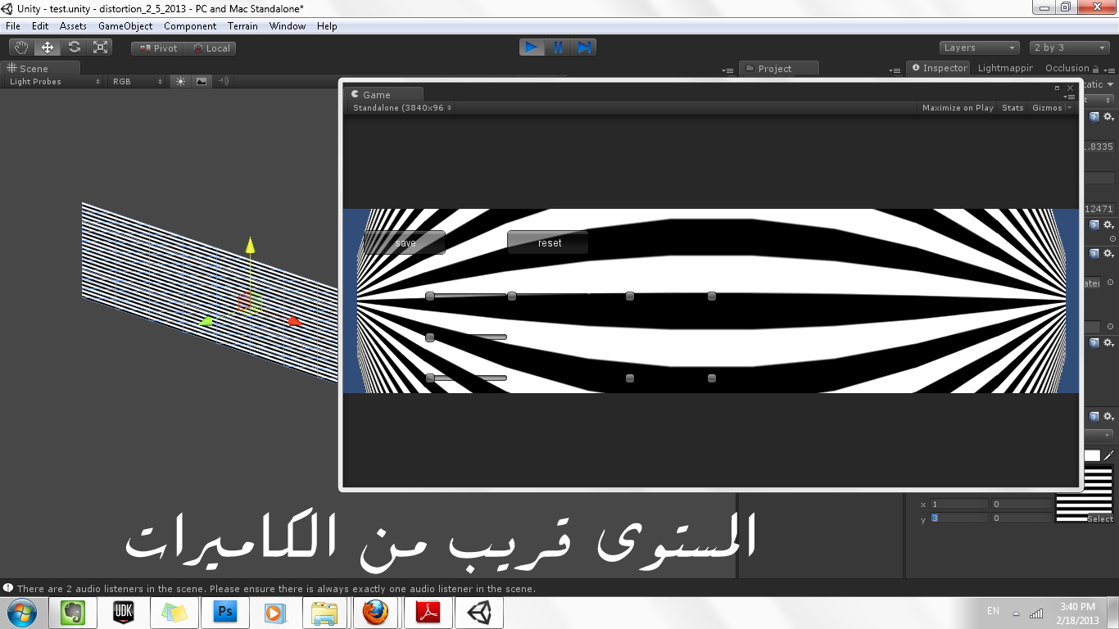The image size is (1119, 629).
Task: Click the Gizmos button
Action: click(x=1047, y=107)
